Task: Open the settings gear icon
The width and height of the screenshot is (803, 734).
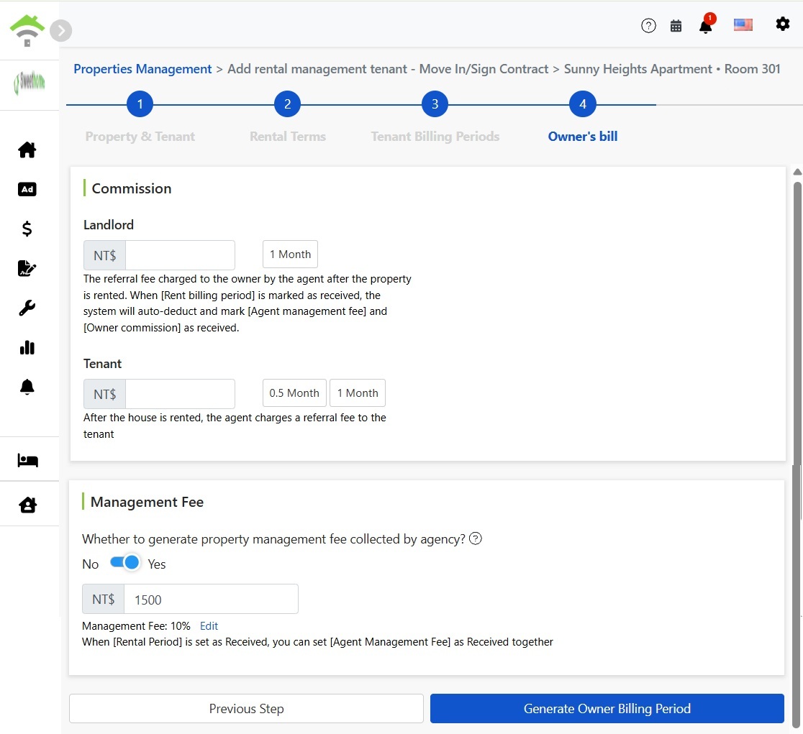Action: pos(783,24)
